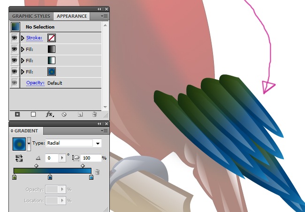Viewport: 305px width, 212px height.
Task: Open the Location percentage flyout arrow
Action: [62, 200]
